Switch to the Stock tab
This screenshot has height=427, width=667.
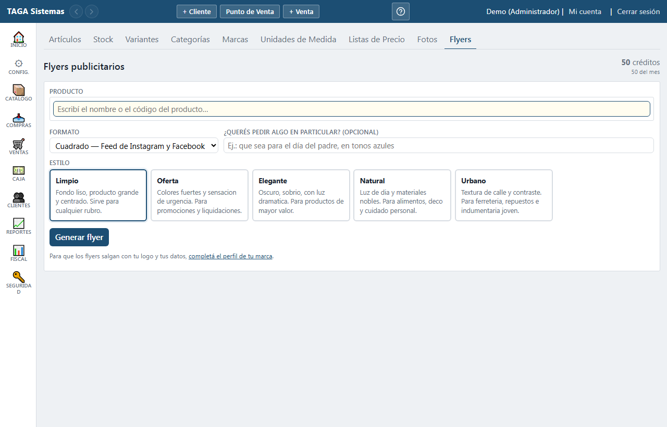[x=103, y=40]
